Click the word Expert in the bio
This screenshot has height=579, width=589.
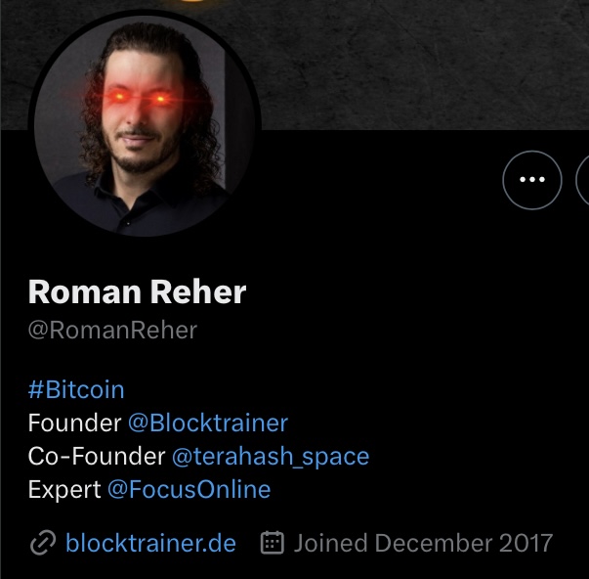[x=64, y=490]
